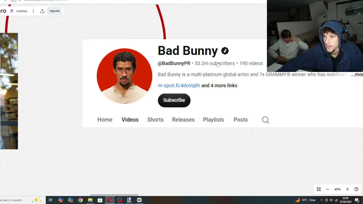Open Task View in the taskbar
The image size is (363, 204).
[50, 200]
